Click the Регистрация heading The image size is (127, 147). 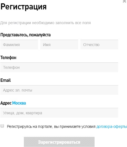point(24,7)
